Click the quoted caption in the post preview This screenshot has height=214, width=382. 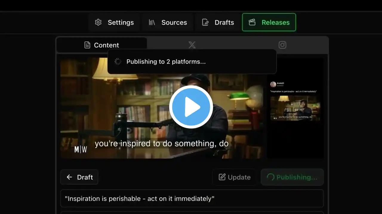click(293, 91)
